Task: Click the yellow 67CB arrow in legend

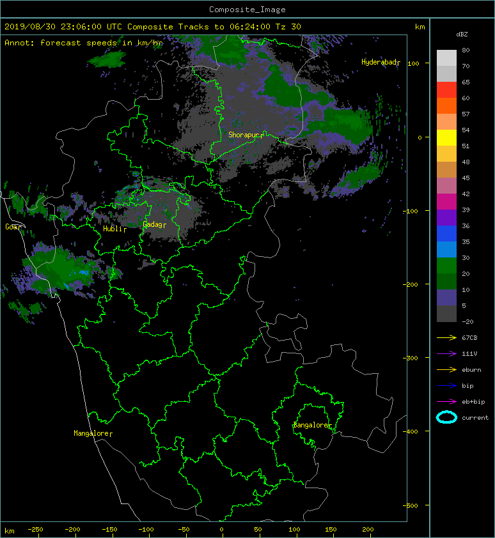Action: (x=446, y=338)
